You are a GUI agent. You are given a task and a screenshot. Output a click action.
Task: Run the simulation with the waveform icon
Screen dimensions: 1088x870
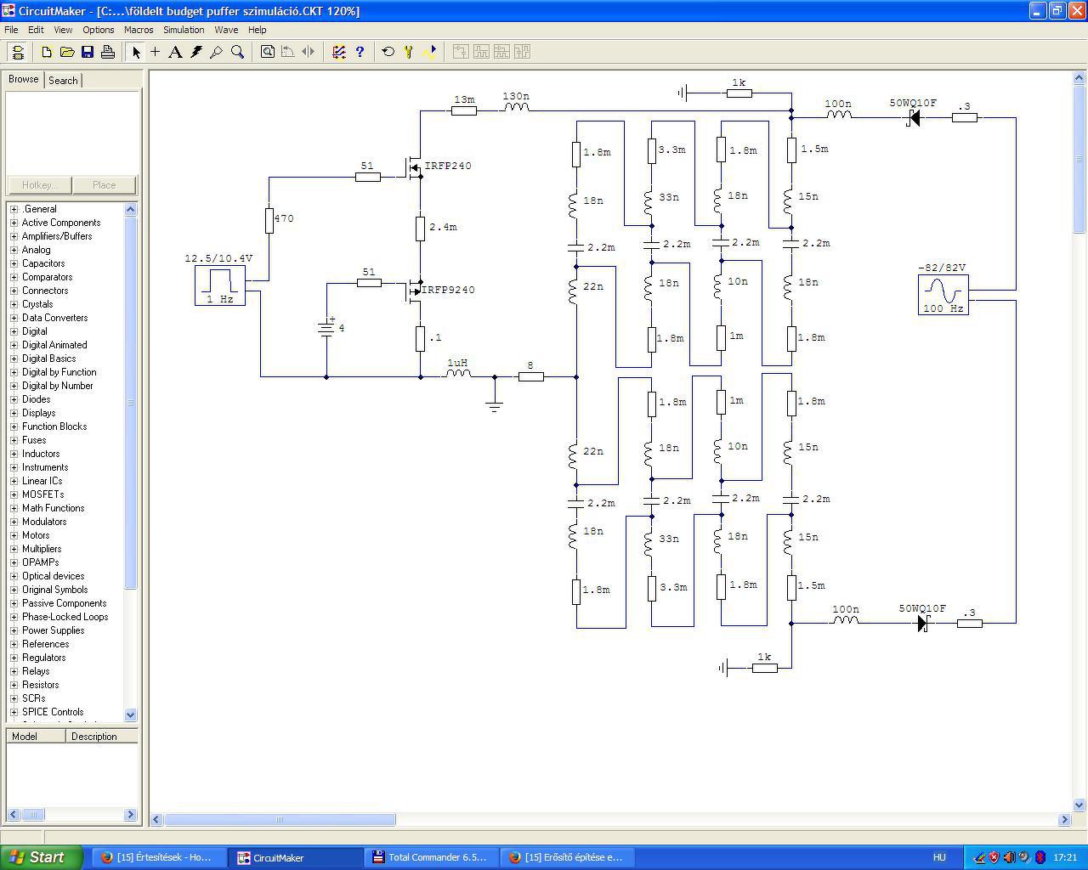429,52
